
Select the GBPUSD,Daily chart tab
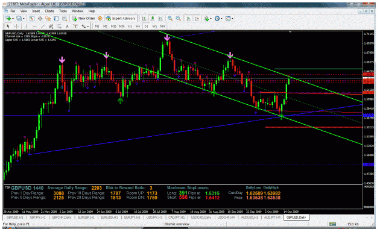(296, 217)
